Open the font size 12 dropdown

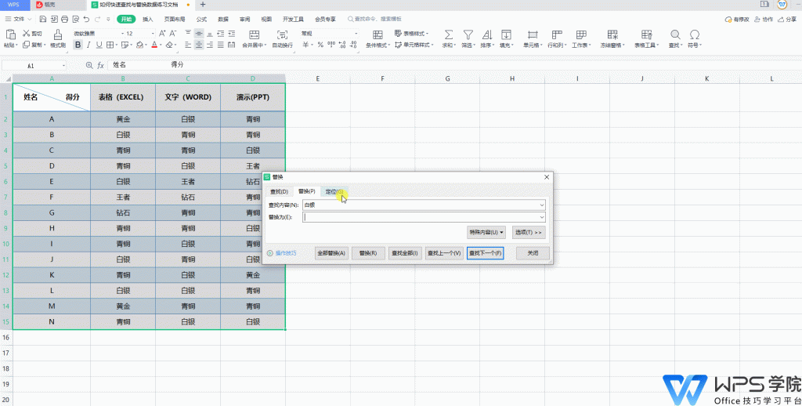pos(153,33)
